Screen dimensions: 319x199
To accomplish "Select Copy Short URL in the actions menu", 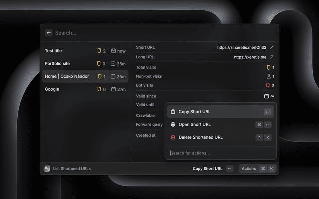I will click(209, 112).
